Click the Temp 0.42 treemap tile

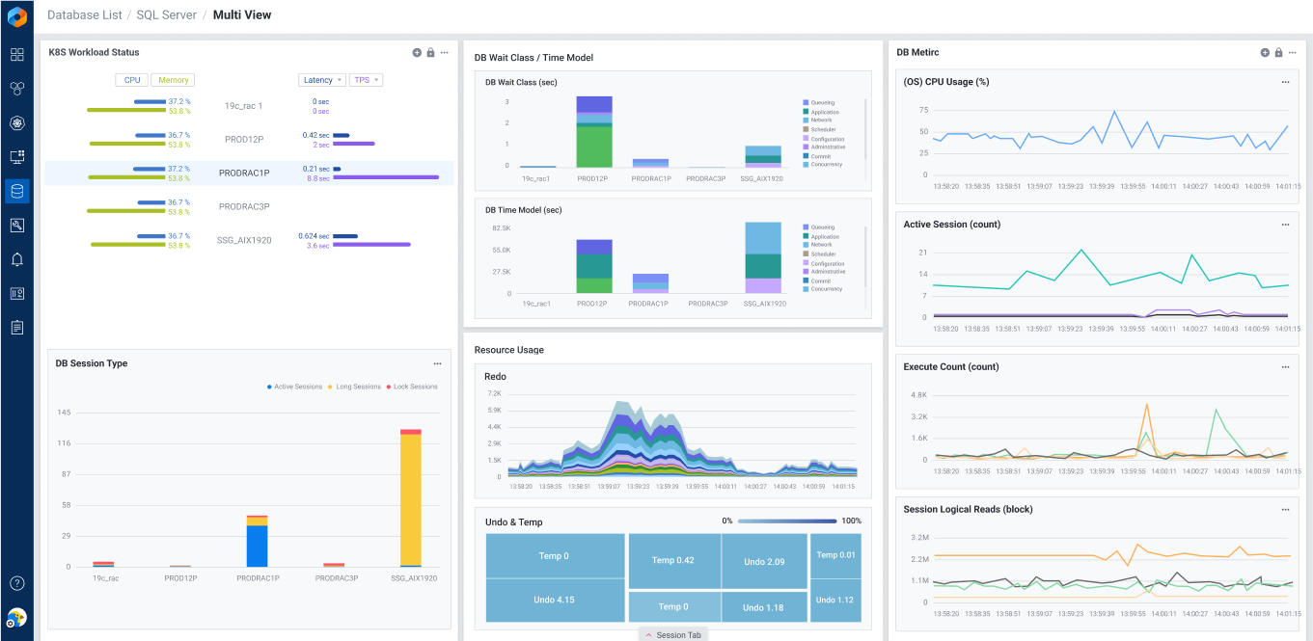point(673,561)
